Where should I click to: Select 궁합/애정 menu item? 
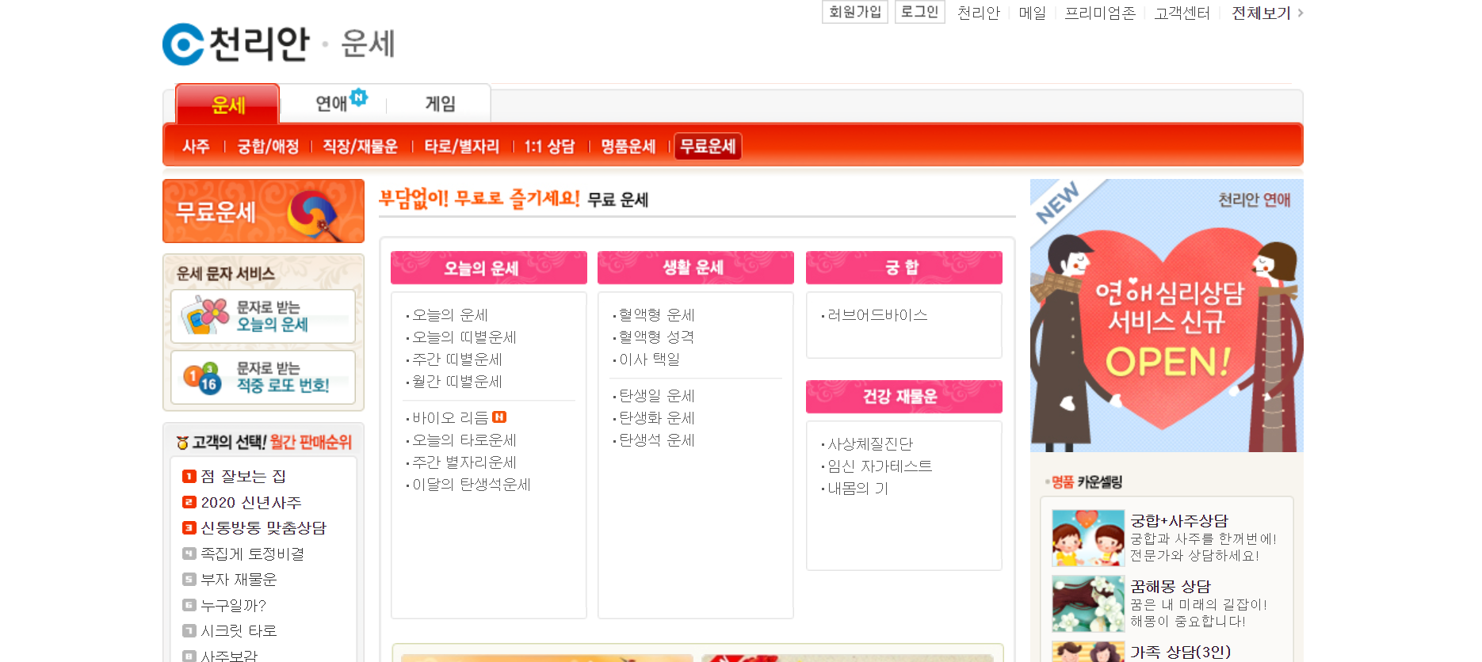coord(268,146)
